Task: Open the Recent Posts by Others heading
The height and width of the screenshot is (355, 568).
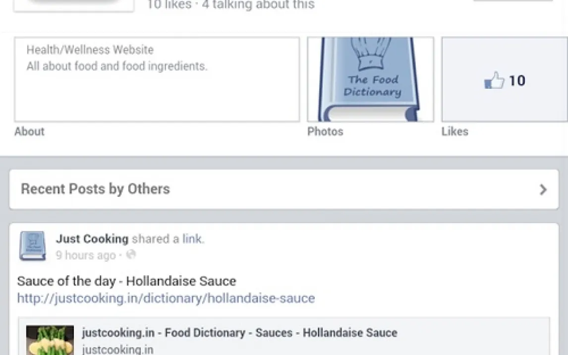Action: tap(95, 189)
